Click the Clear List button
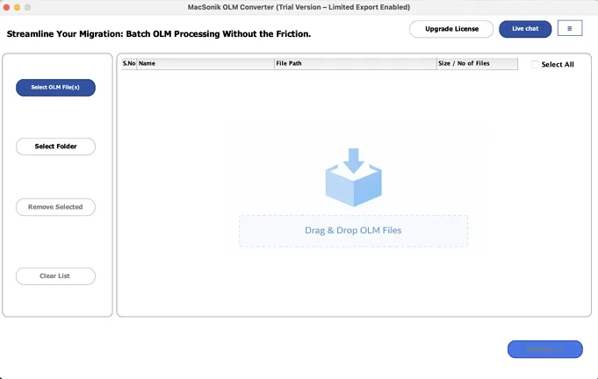The height and width of the screenshot is (379, 598). click(x=55, y=275)
